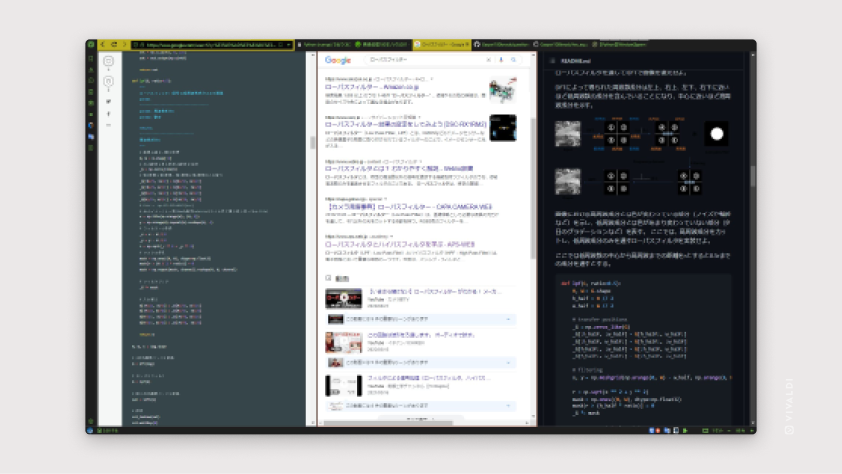This screenshot has height=474, width=842.
Task: Expand key moments under the second video
Action: (422, 362)
